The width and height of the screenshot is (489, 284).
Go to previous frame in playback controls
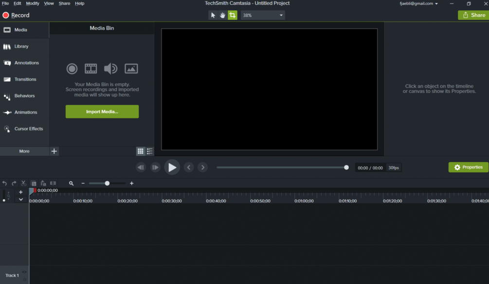click(x=141, y=167)
